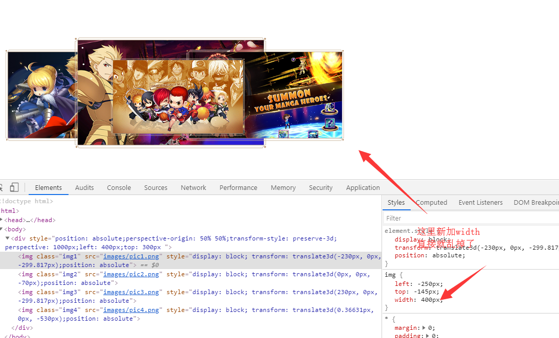Click the center manga characters image
The height and width of the screenshot is (338, 559).
[178, 96]
